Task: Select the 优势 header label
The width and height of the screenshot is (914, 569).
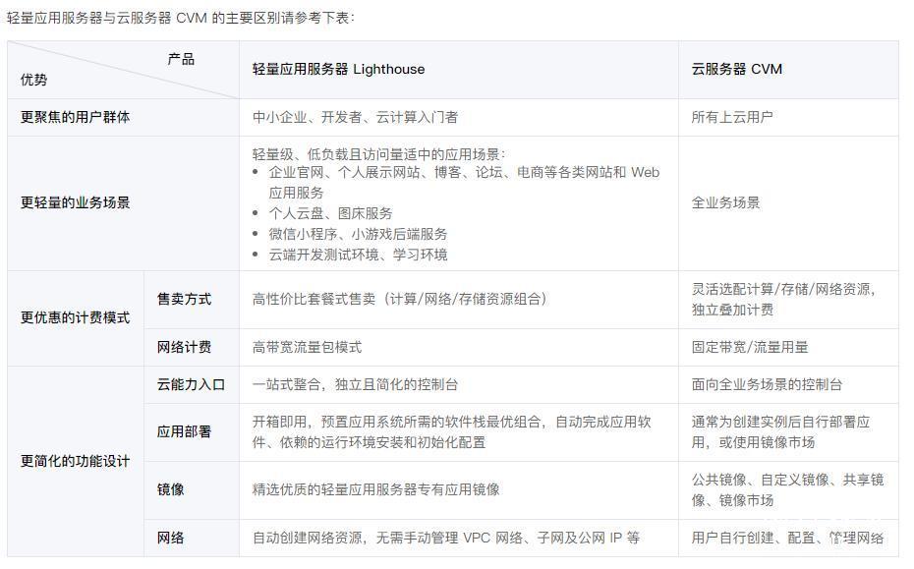Action: (x=33, y=80)
